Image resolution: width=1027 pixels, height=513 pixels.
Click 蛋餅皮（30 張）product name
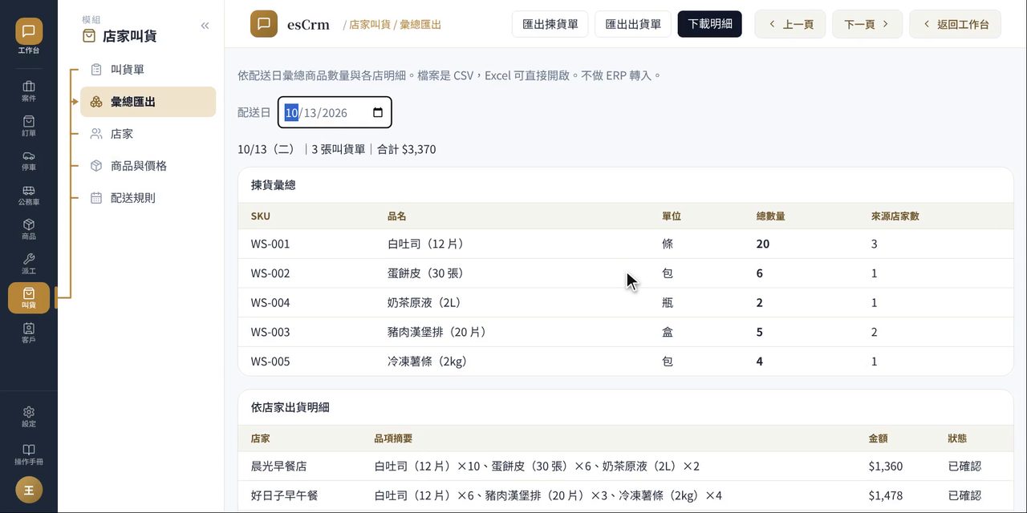click(427, 273)
